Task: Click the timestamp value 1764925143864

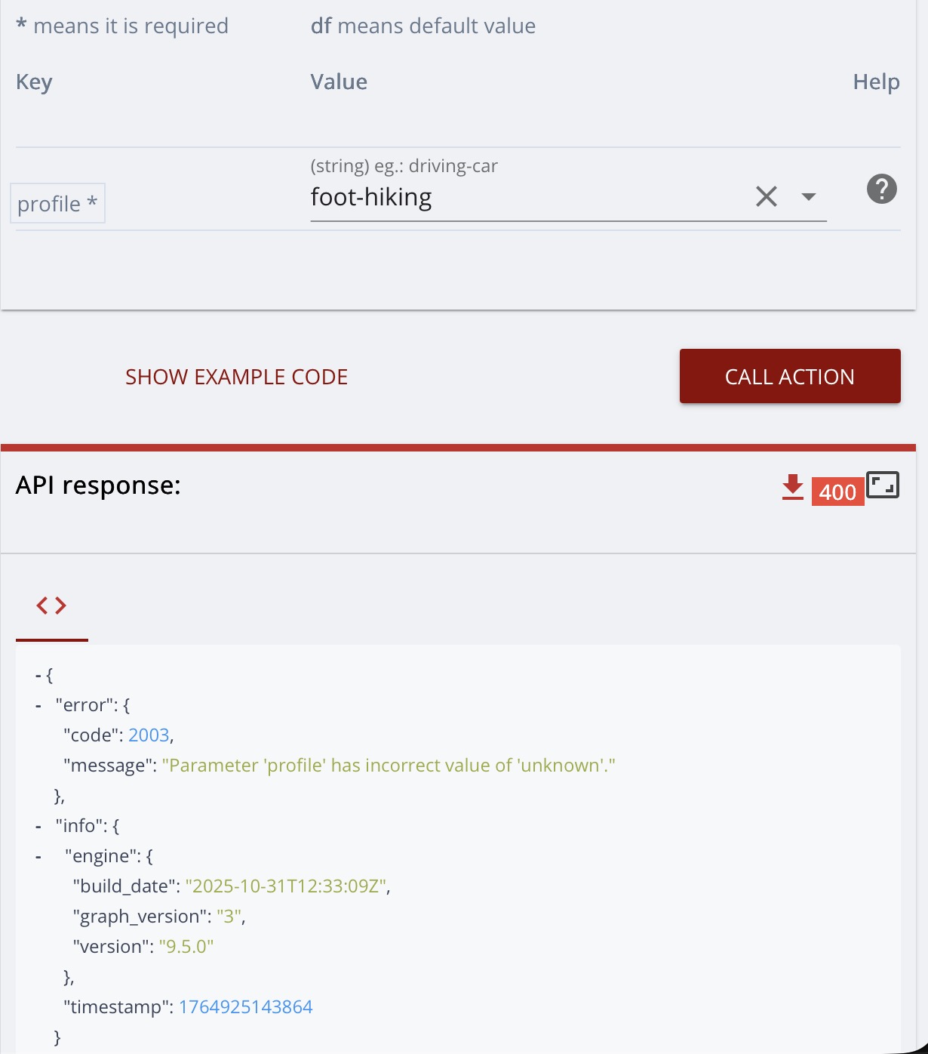Action: click(x=245, y=1007)
